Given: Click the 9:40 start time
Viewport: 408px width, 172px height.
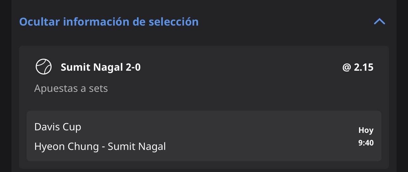Looking at the screenshot, I should click(x=366, y=143).
